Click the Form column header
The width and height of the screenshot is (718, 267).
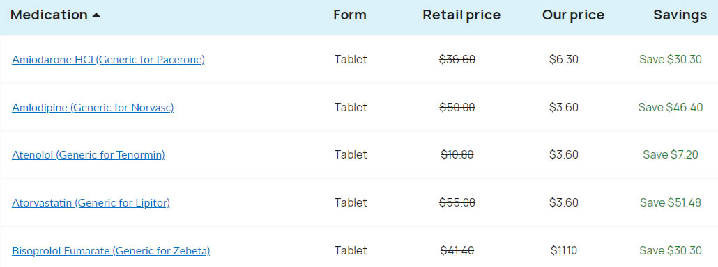tap(350, 15)
